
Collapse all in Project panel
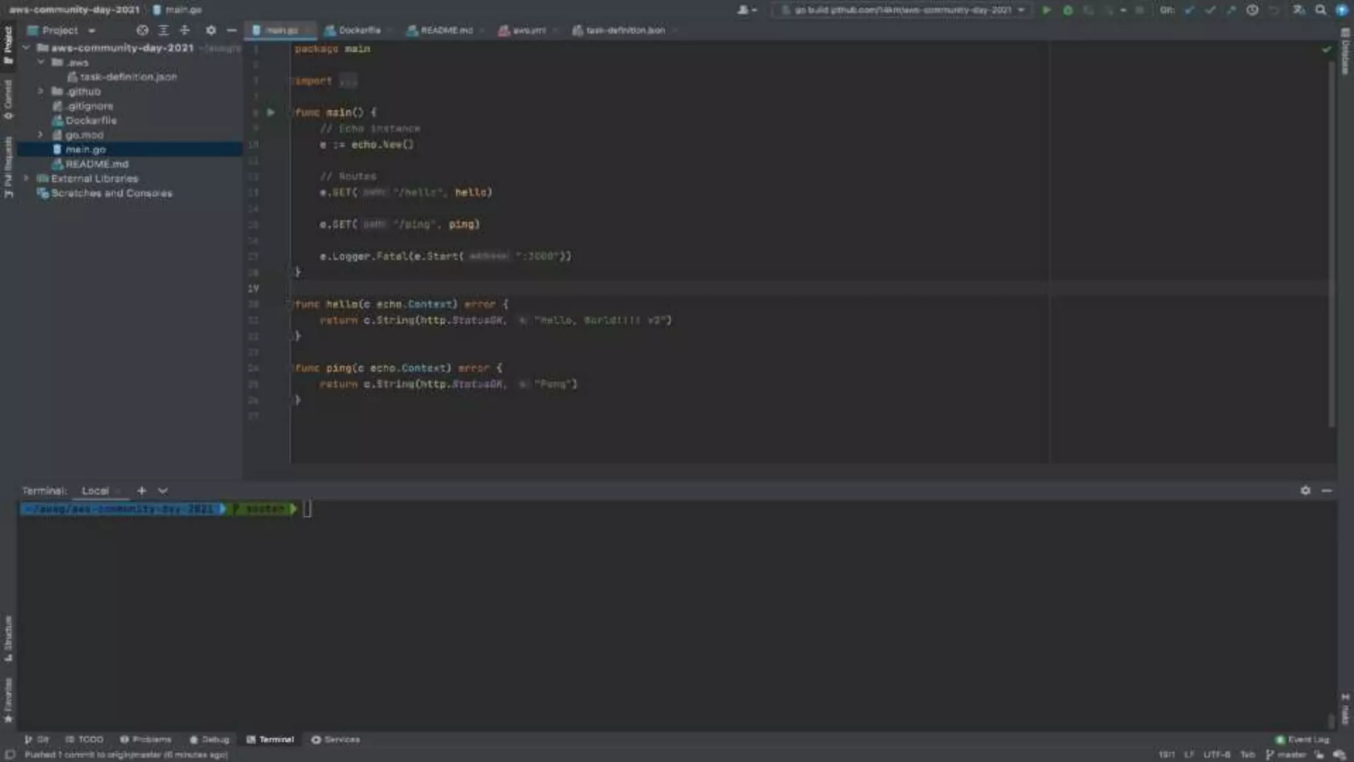click(x=184, y=30)
